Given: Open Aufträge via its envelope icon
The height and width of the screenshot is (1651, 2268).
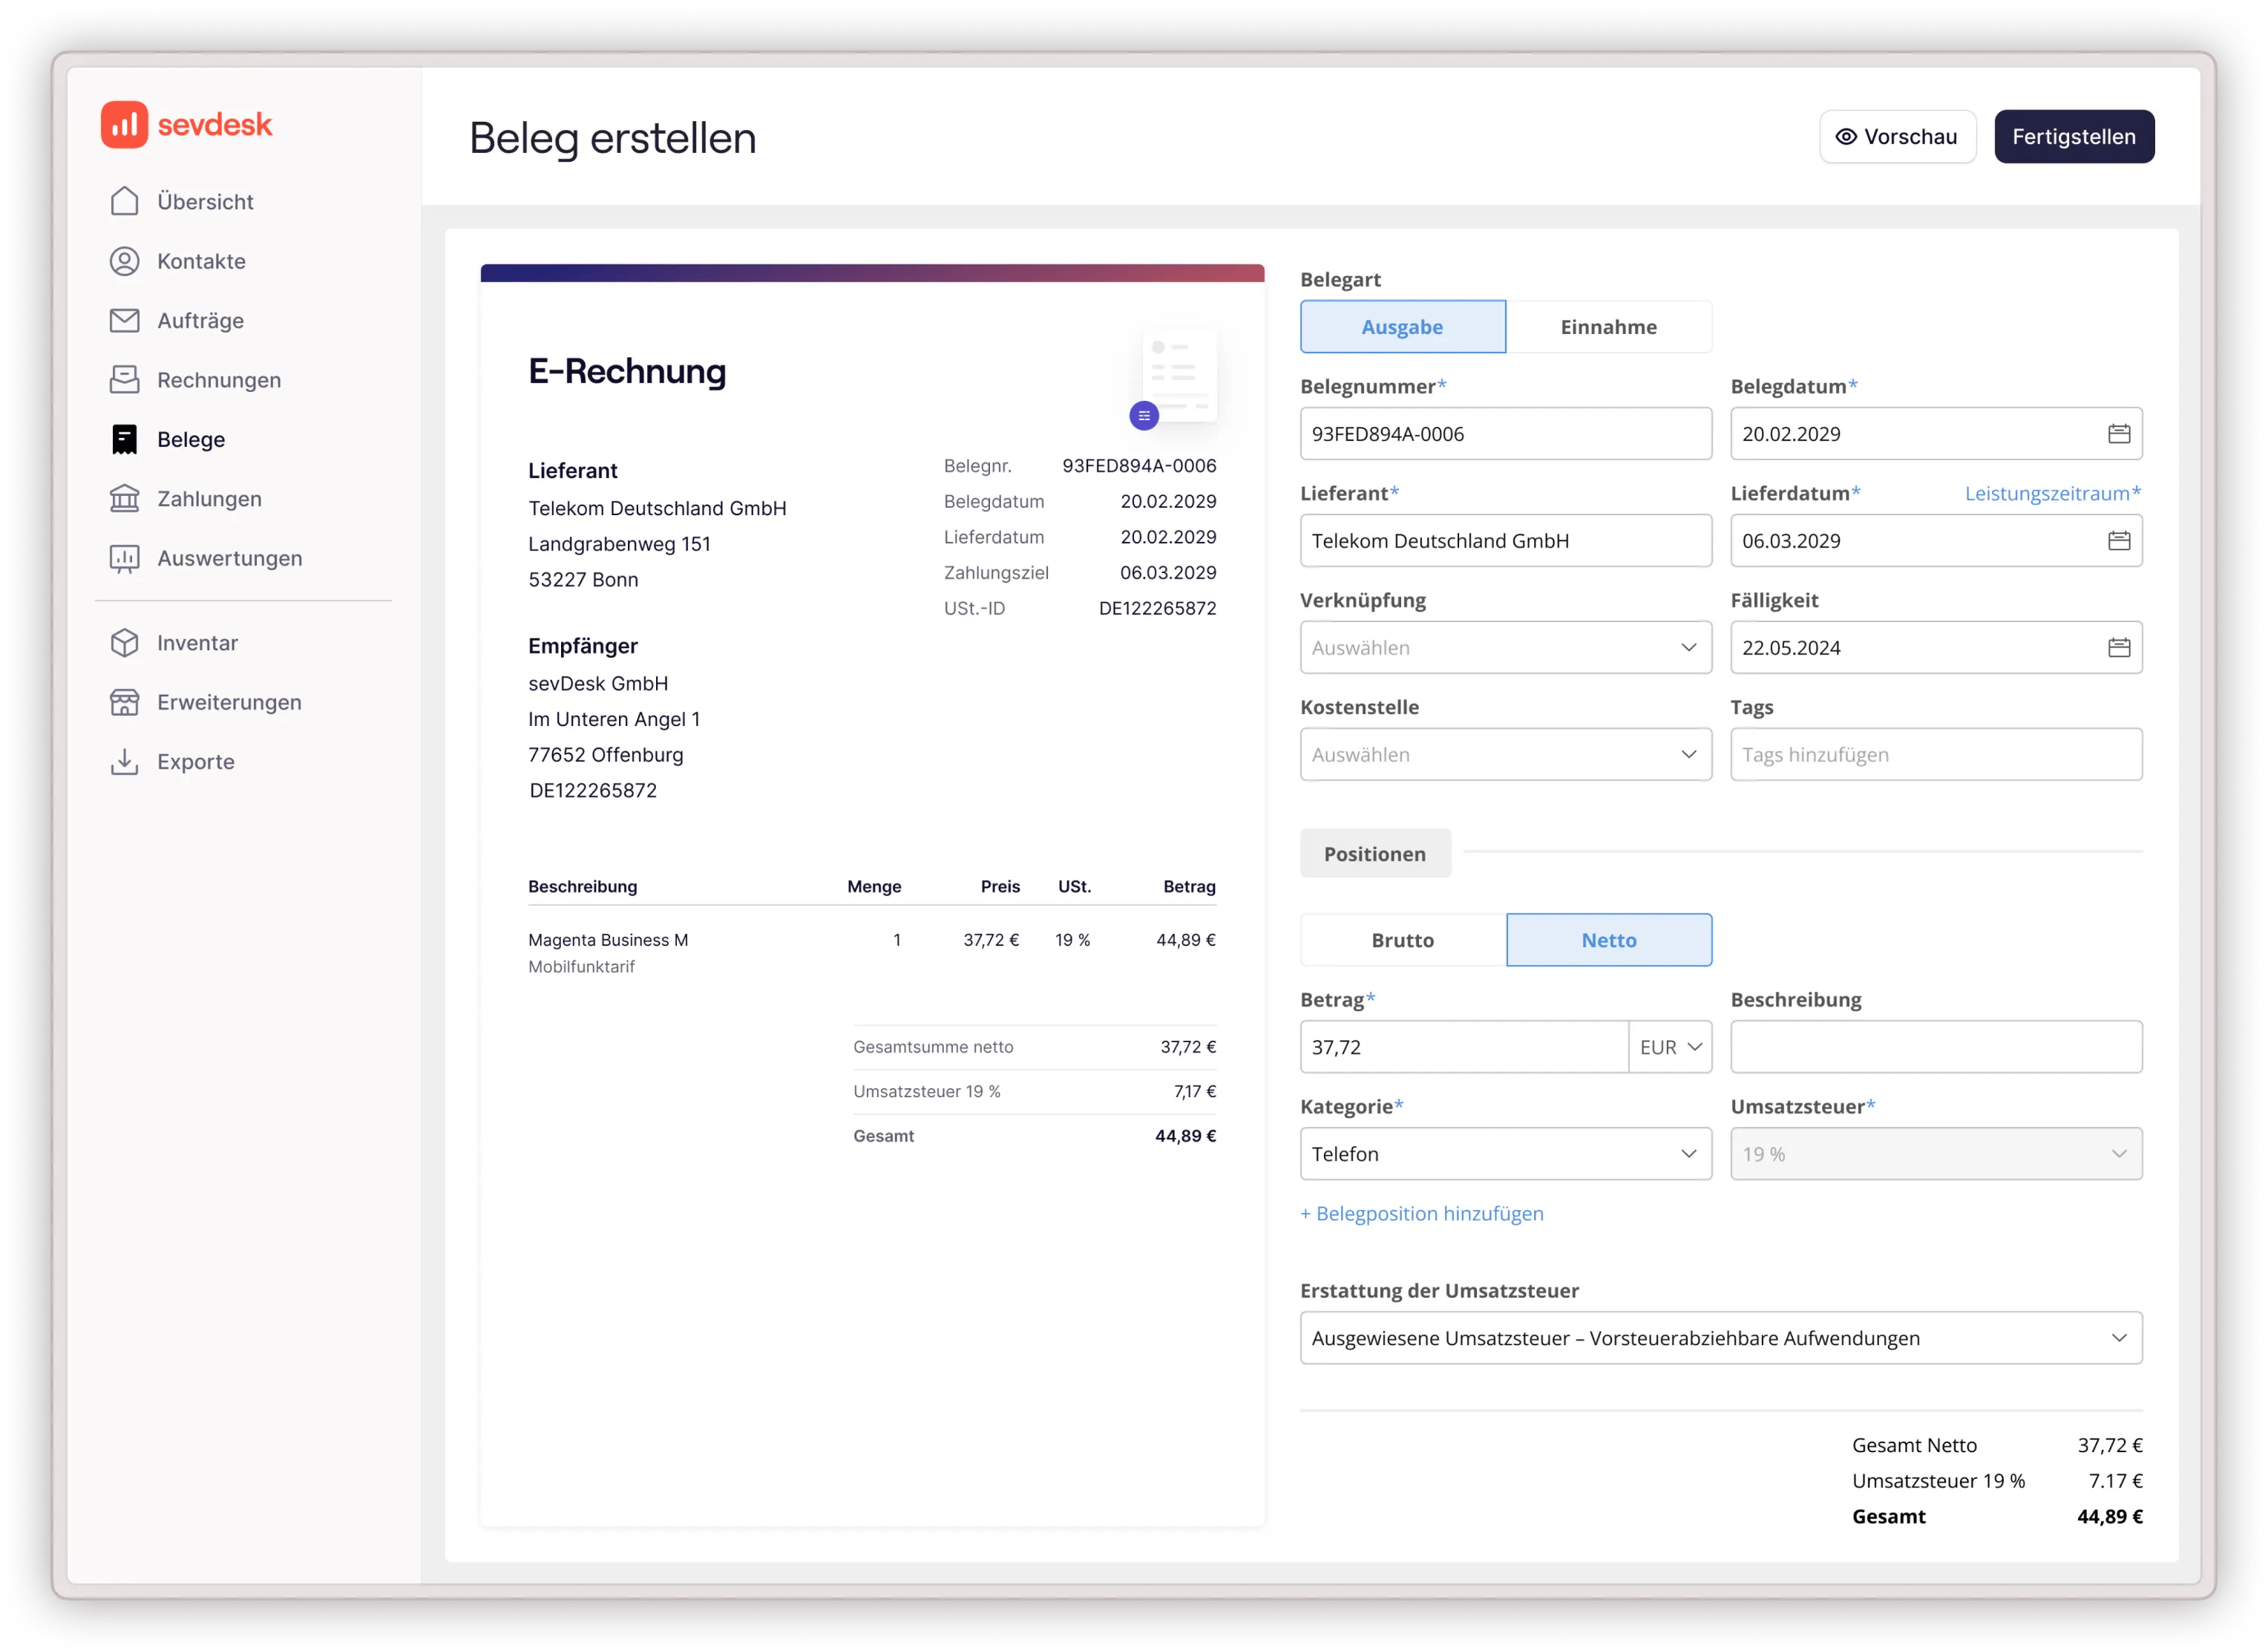Looking at the screenshot, I should pyautogui.click(x=124, y=320).
